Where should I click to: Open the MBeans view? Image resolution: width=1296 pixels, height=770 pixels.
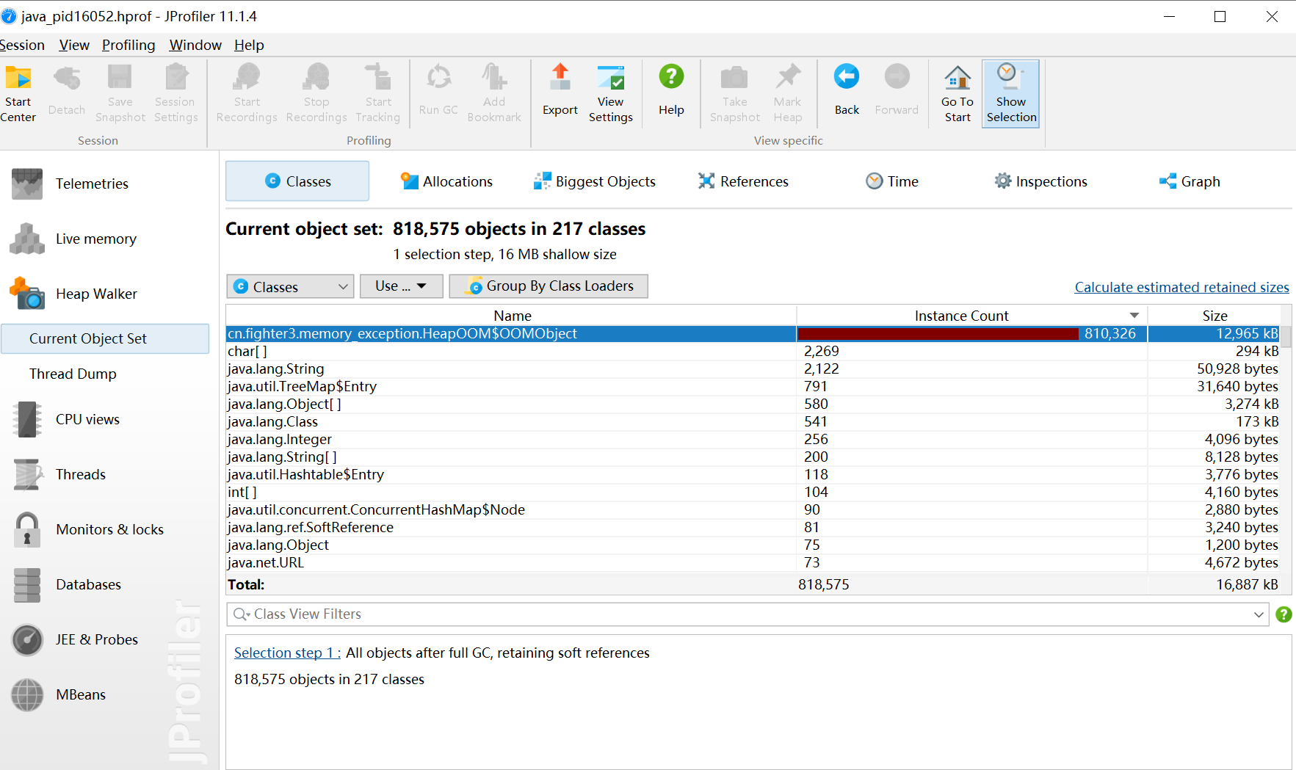(81, 694)
